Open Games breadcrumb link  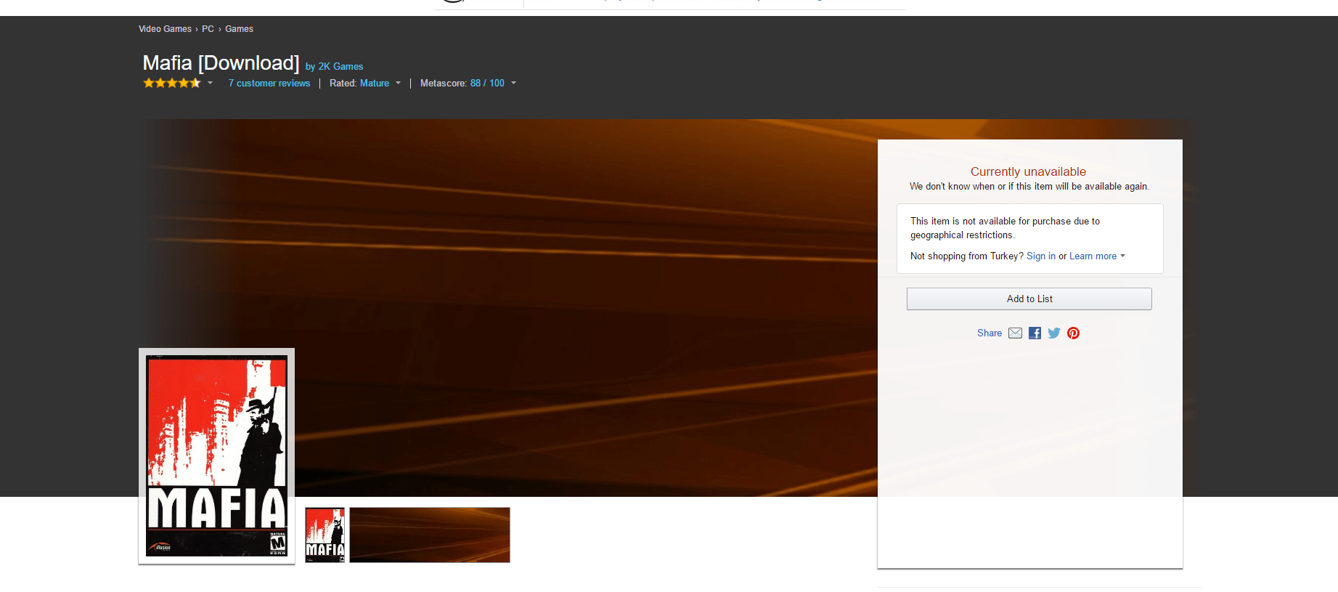coord(239,29)
